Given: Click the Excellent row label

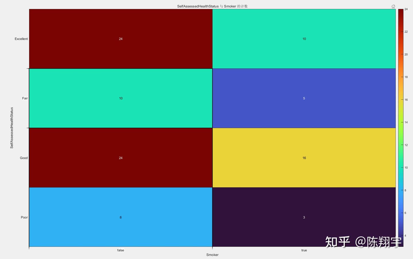Looking at the screenshot, I should pyautogui.click(x=21, y=39).
